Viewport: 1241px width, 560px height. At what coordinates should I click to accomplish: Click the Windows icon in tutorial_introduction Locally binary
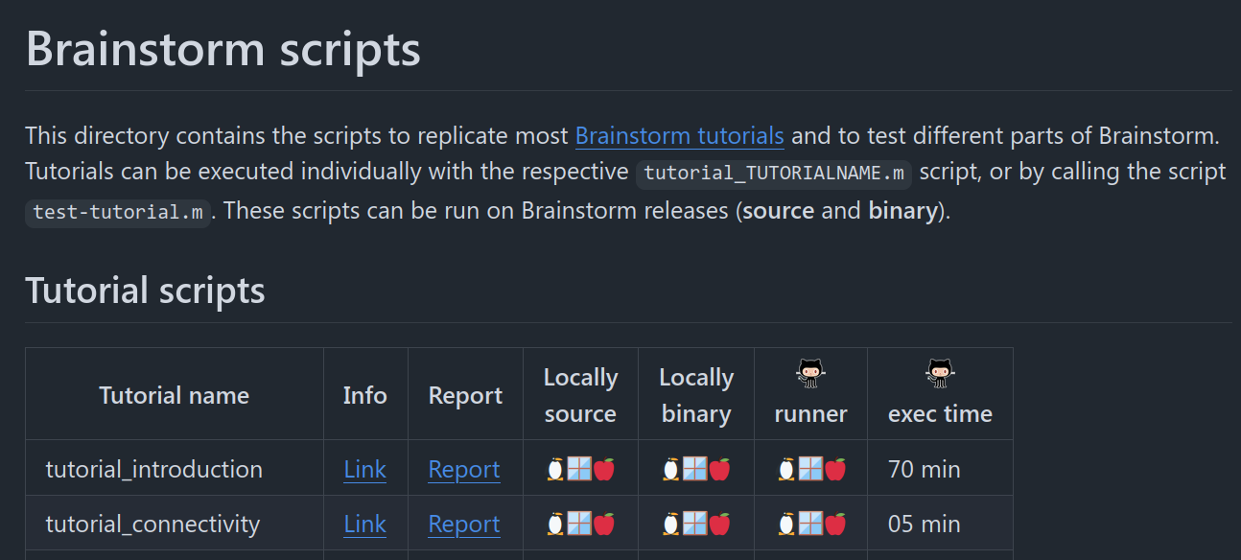(695, 470)
